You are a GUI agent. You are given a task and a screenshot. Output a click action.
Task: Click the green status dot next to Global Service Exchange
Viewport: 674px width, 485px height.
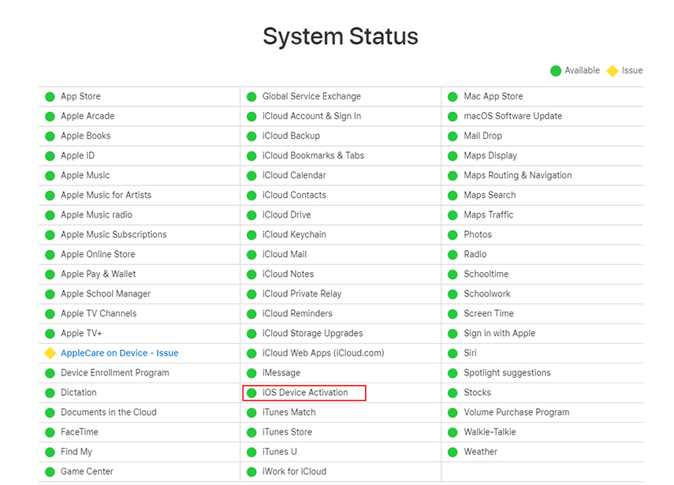pos(251,97)
